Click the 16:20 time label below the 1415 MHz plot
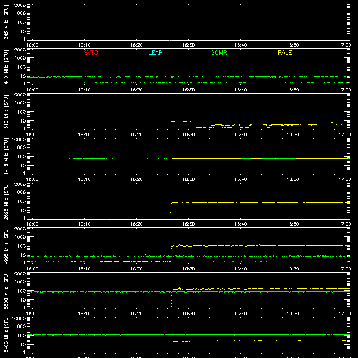 pyautogui.click(x=136, y=179)
